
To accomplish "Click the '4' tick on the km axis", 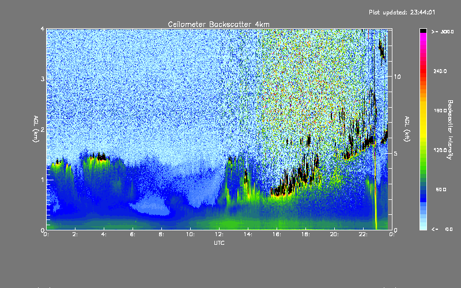I will (x=43, y=29).
